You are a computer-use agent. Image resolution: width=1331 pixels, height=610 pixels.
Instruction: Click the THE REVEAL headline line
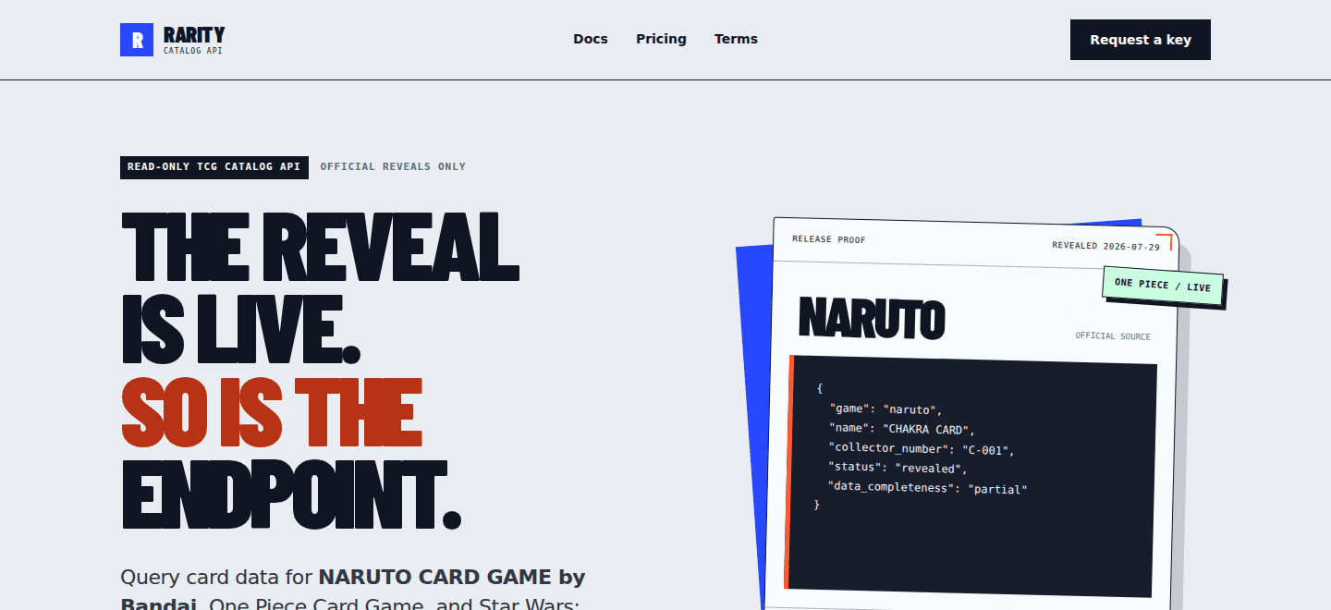(321, 247)
